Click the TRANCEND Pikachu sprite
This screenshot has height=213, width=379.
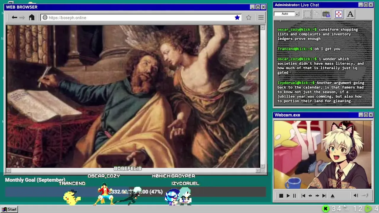click(x=72, y=197)
